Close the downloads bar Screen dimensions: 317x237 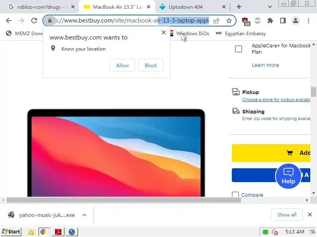coord(310,214)
